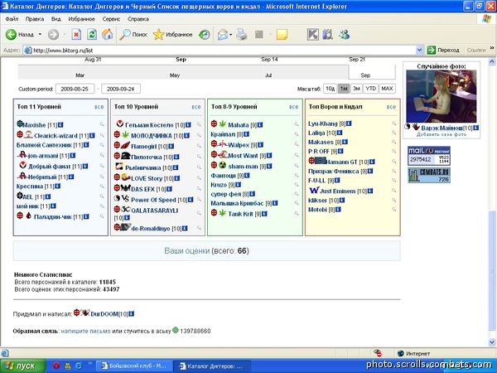Click the Пуск start button
The height and width of the screenshot is (373, 497).
click(x=23, y=366)
